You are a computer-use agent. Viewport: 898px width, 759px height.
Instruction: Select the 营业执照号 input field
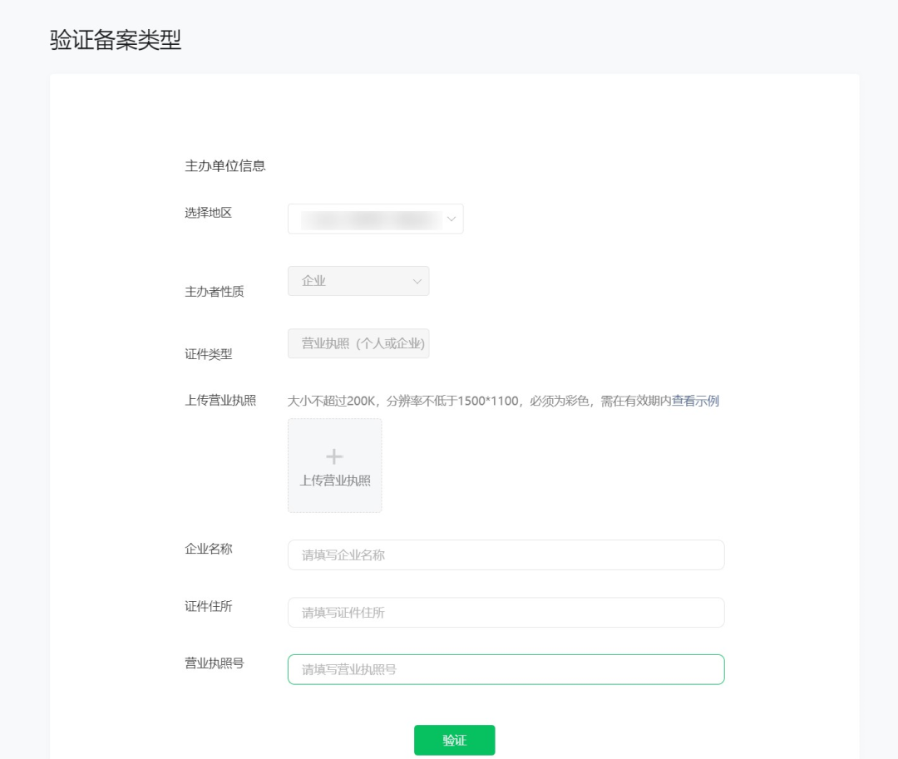[x=506, y=669]
